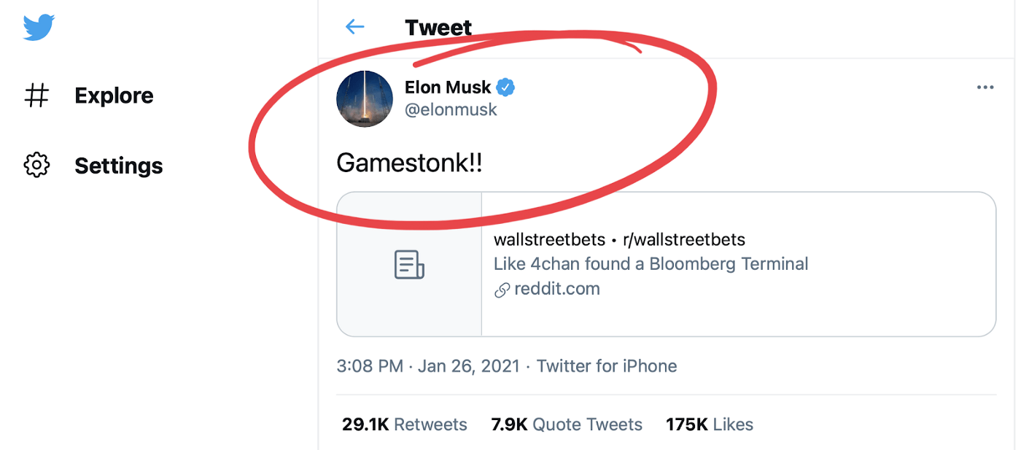Click the Twitter for iPhone source link
The height and width of the screenshot is (450, 1021).
607,366
